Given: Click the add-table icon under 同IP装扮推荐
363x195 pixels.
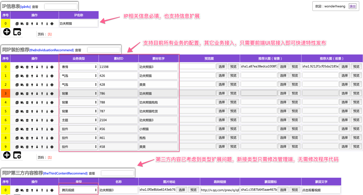Looking at the screenshot, I should (17, 155).
